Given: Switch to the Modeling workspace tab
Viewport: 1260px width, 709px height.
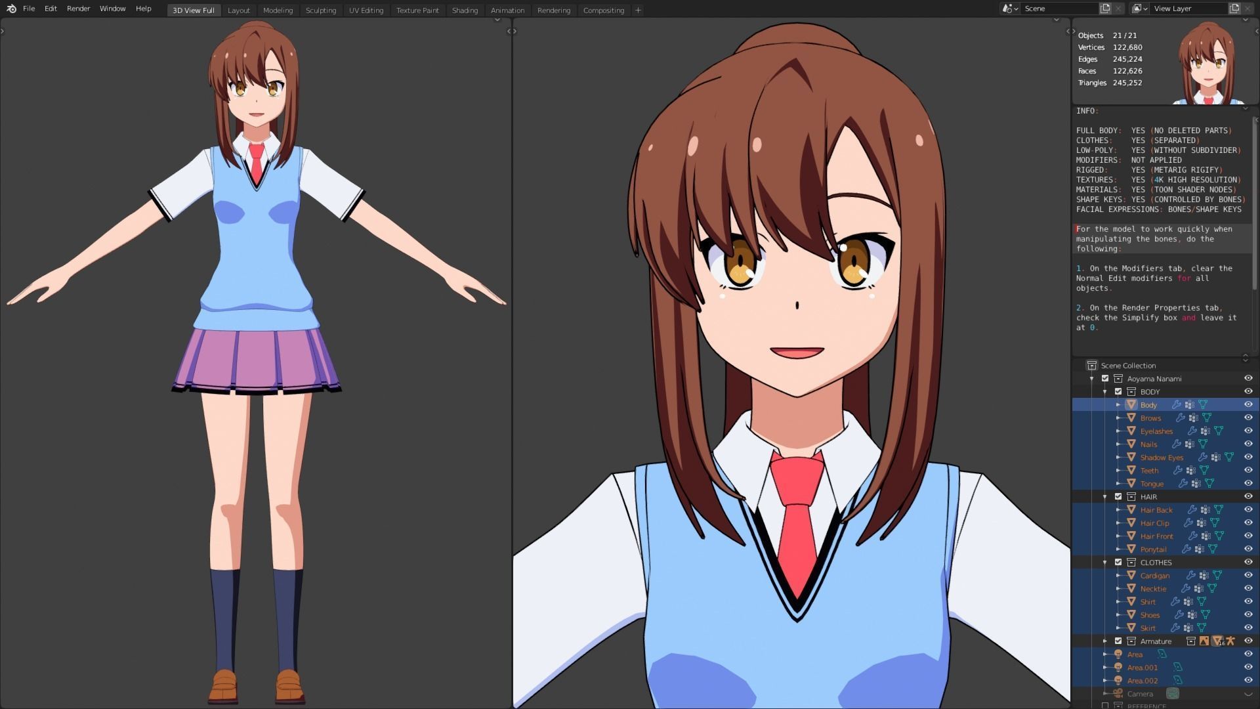Looking at the screenshot, I should pos(278,10).
